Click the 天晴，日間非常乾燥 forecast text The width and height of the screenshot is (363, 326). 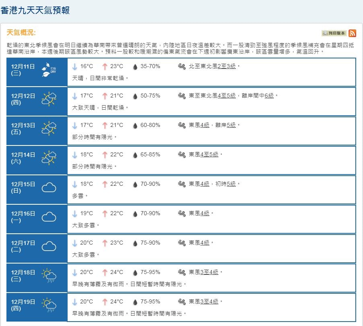[100, 78]
